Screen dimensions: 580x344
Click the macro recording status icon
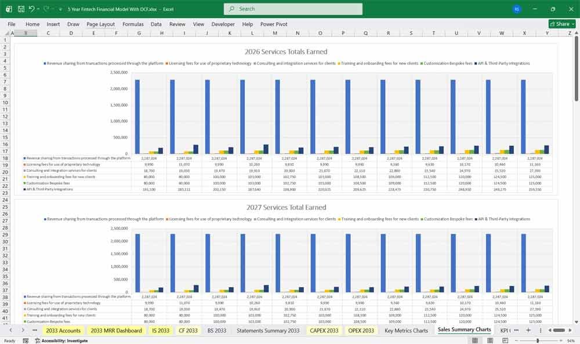click(26, 341)
